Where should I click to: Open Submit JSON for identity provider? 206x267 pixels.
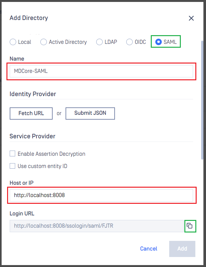(x=90, y=113)
